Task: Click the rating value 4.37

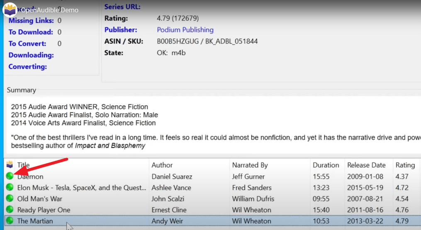Action: coord(402,176)
